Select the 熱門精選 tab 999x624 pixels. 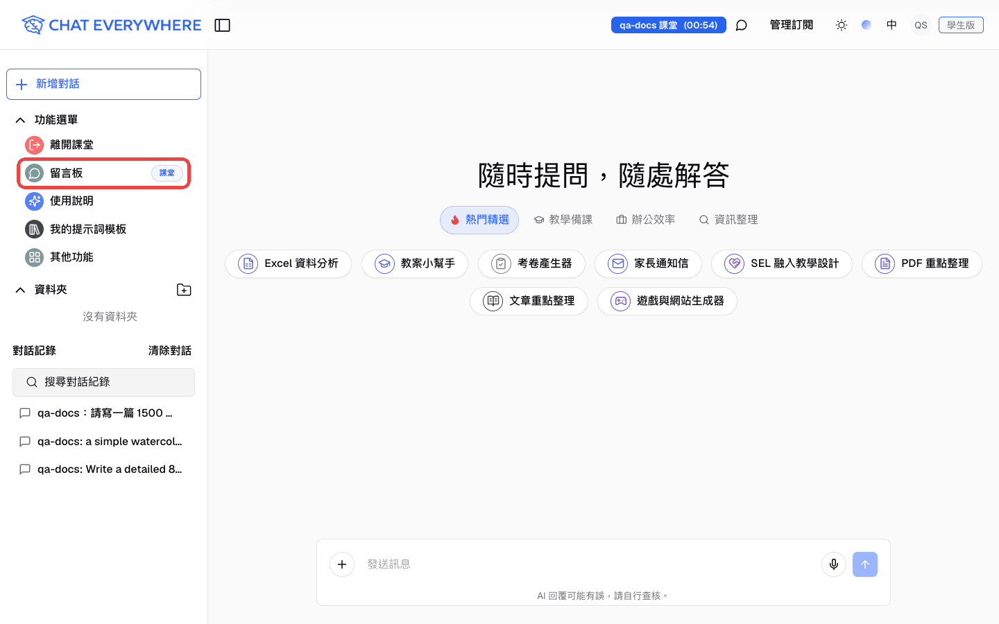(479, 220)
